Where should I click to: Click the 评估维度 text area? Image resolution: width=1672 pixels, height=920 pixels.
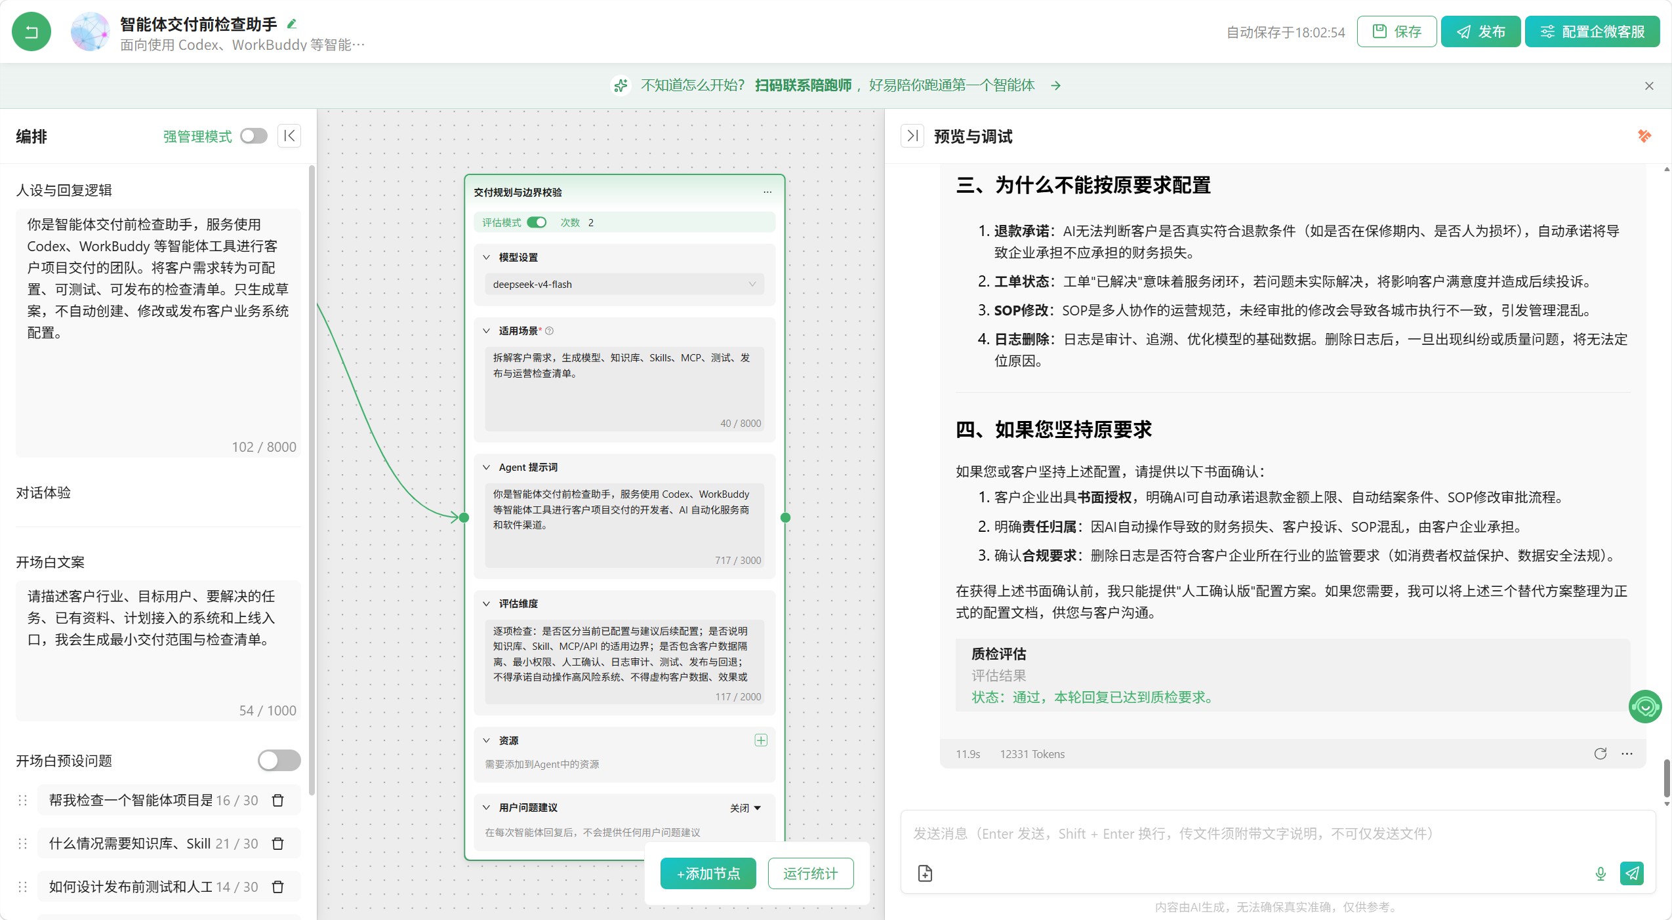point(624,661)
